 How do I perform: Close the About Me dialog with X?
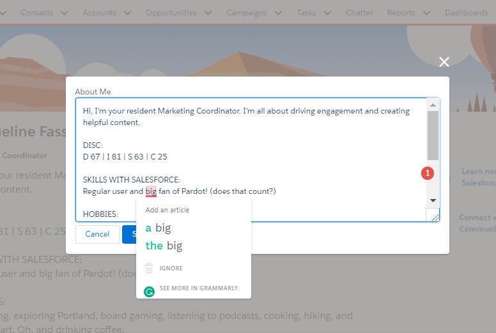click(x=444, y=62)
